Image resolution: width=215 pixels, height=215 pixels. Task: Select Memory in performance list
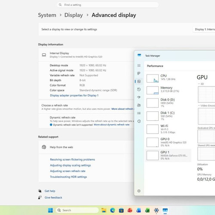click(168, 90)
